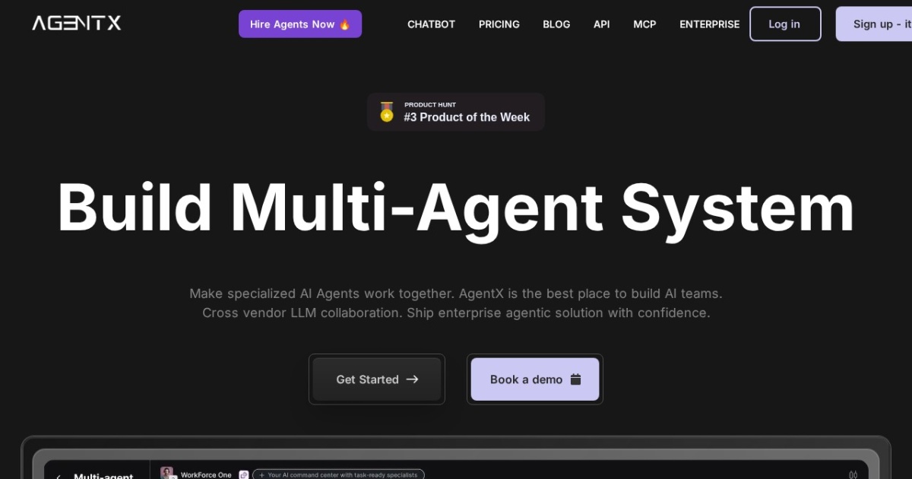This screenshot has width=912, height=479.
Task: Click the Product Hunt medal icon
Action: (x=387, y=112)
